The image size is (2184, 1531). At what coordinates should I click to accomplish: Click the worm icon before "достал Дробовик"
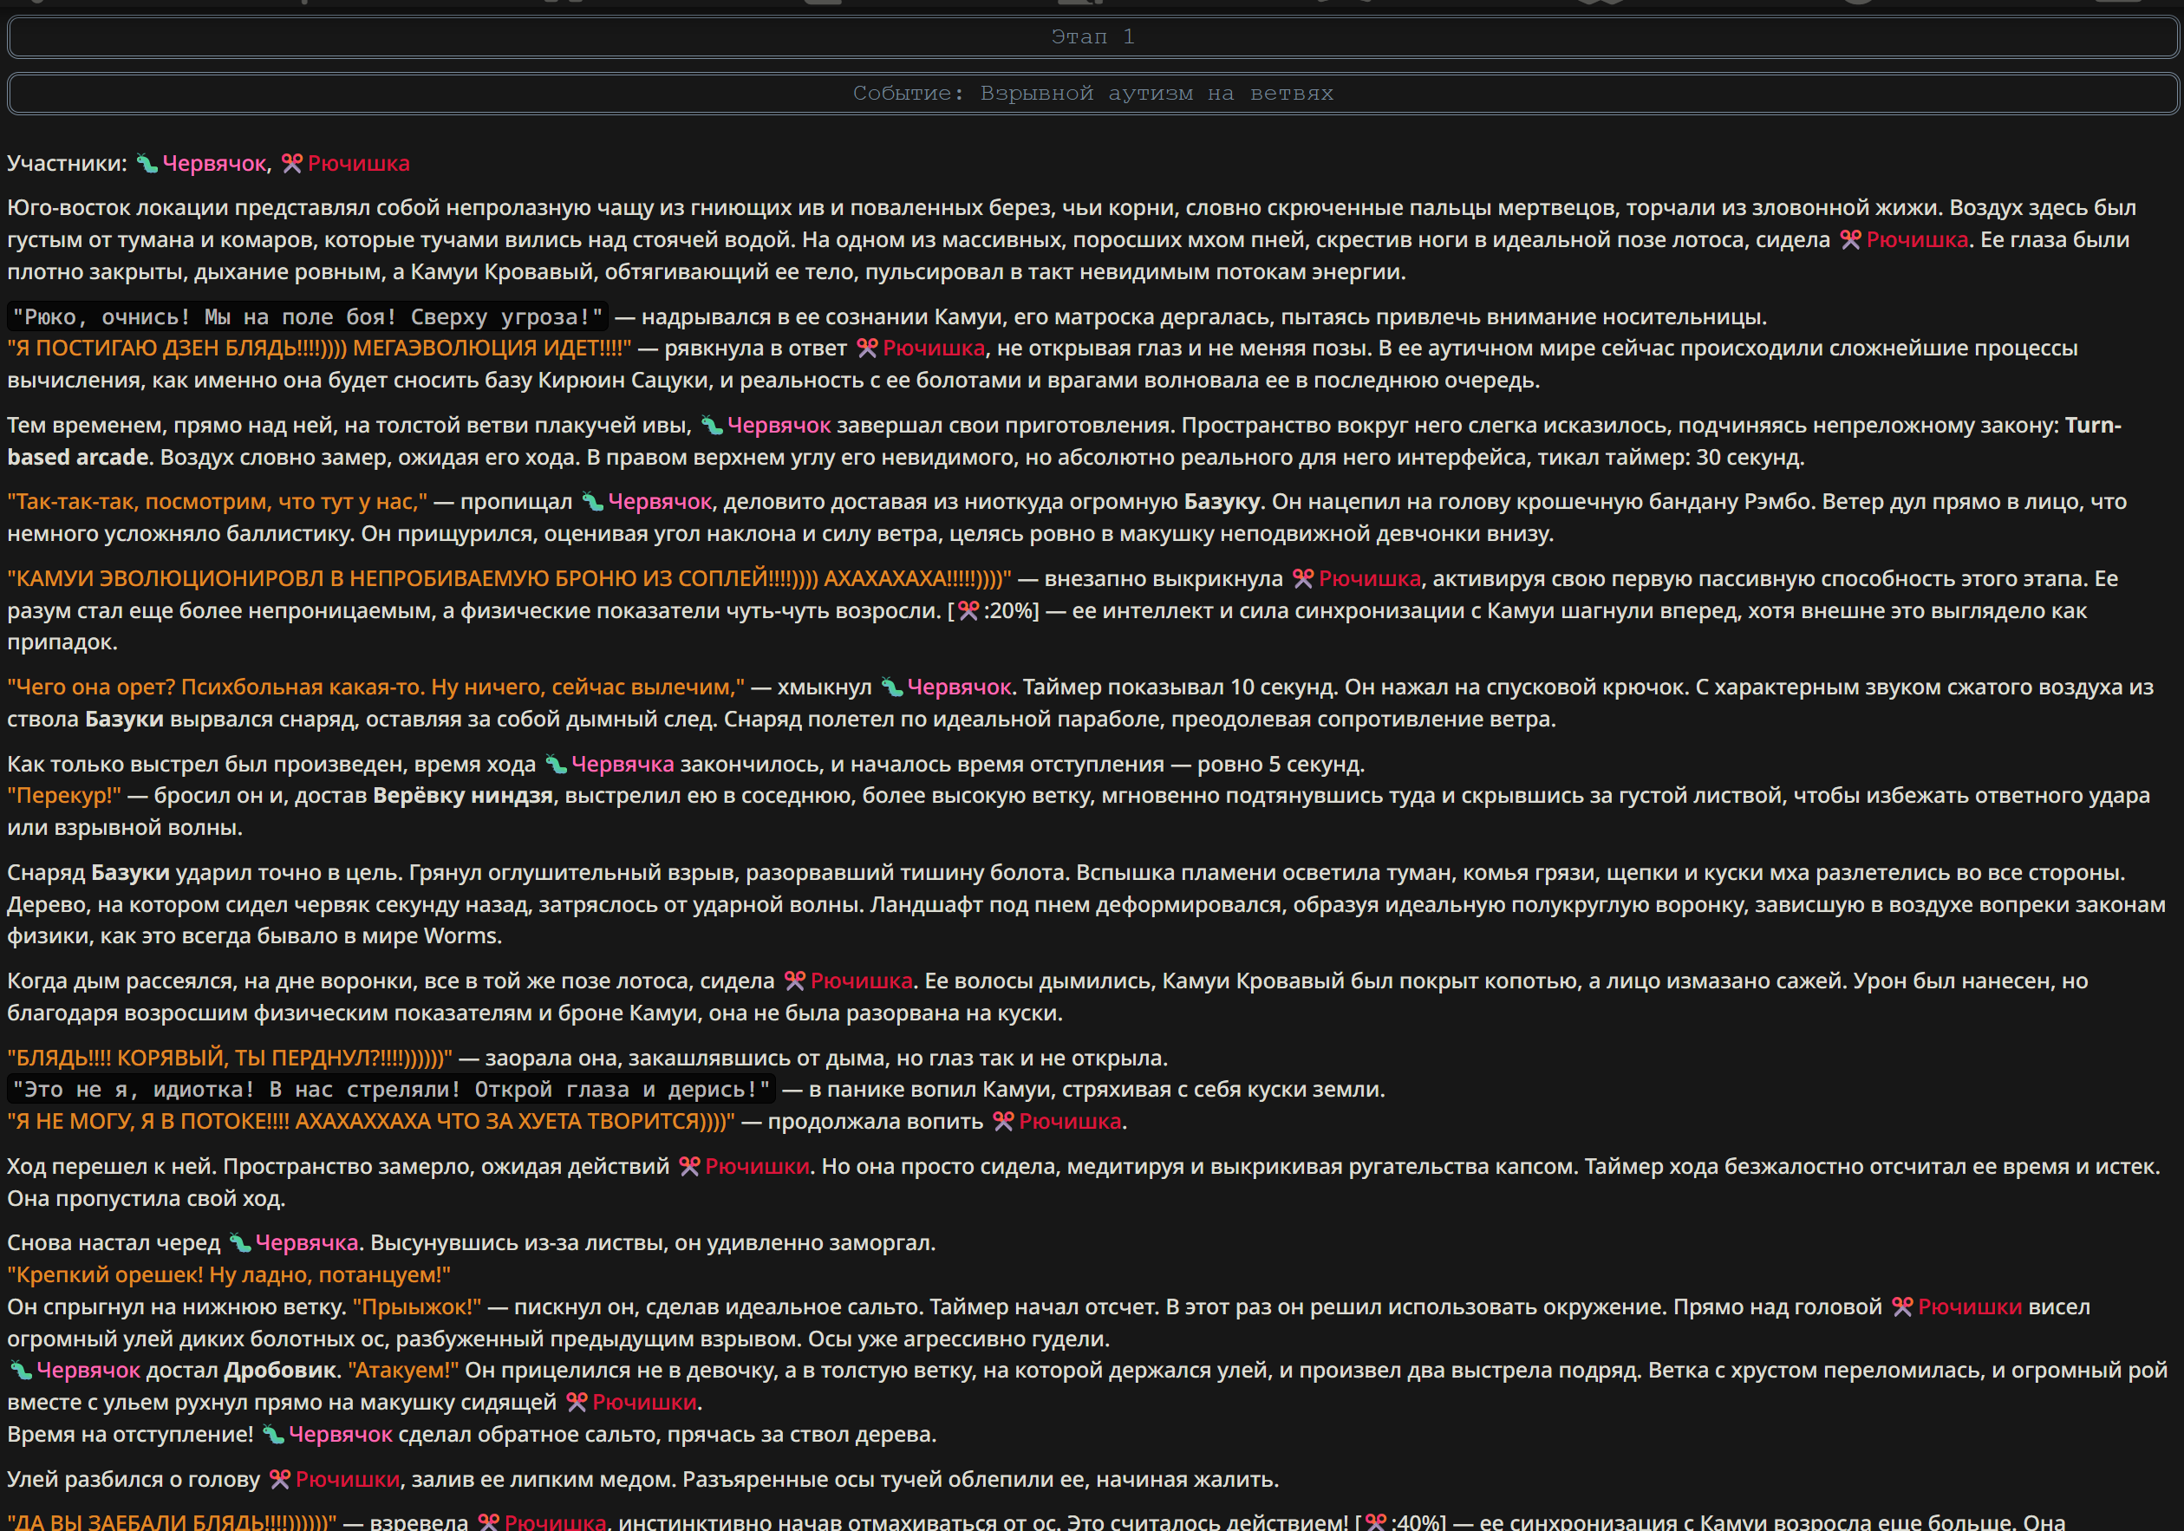click(21, 1371)
